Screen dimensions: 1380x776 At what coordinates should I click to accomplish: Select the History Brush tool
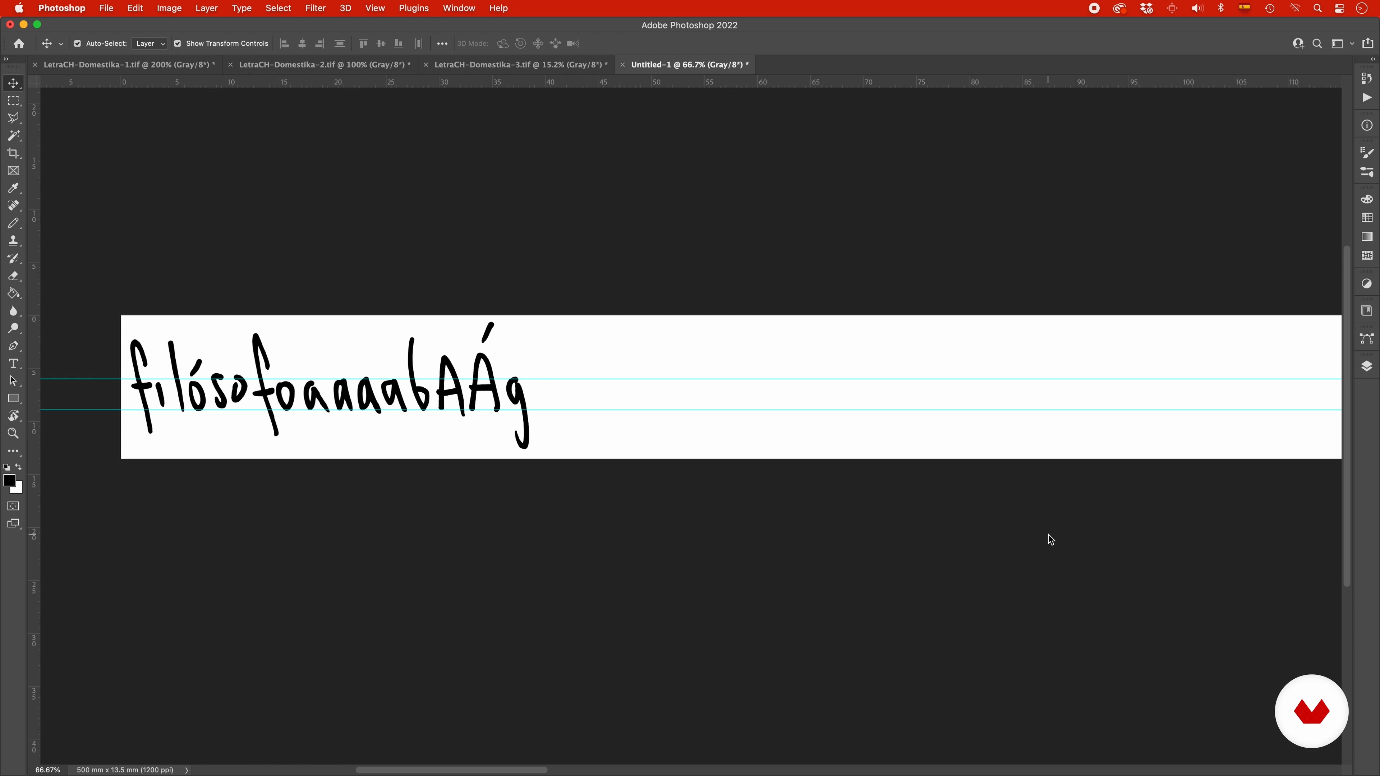pyautogui.click(x=13, y=259)
